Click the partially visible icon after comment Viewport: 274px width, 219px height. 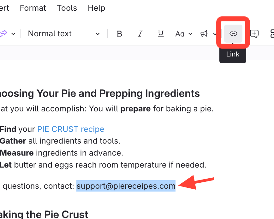click(x=271, y=33)
